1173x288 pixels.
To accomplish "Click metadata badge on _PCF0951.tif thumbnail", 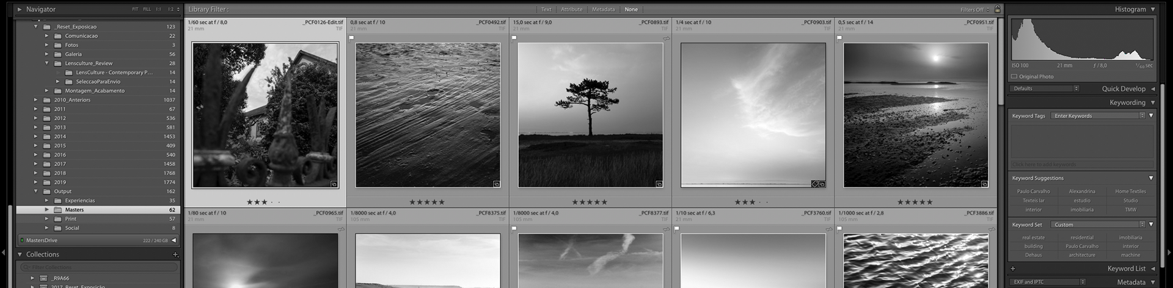I will pyautogui.click(x=985, y=184).
